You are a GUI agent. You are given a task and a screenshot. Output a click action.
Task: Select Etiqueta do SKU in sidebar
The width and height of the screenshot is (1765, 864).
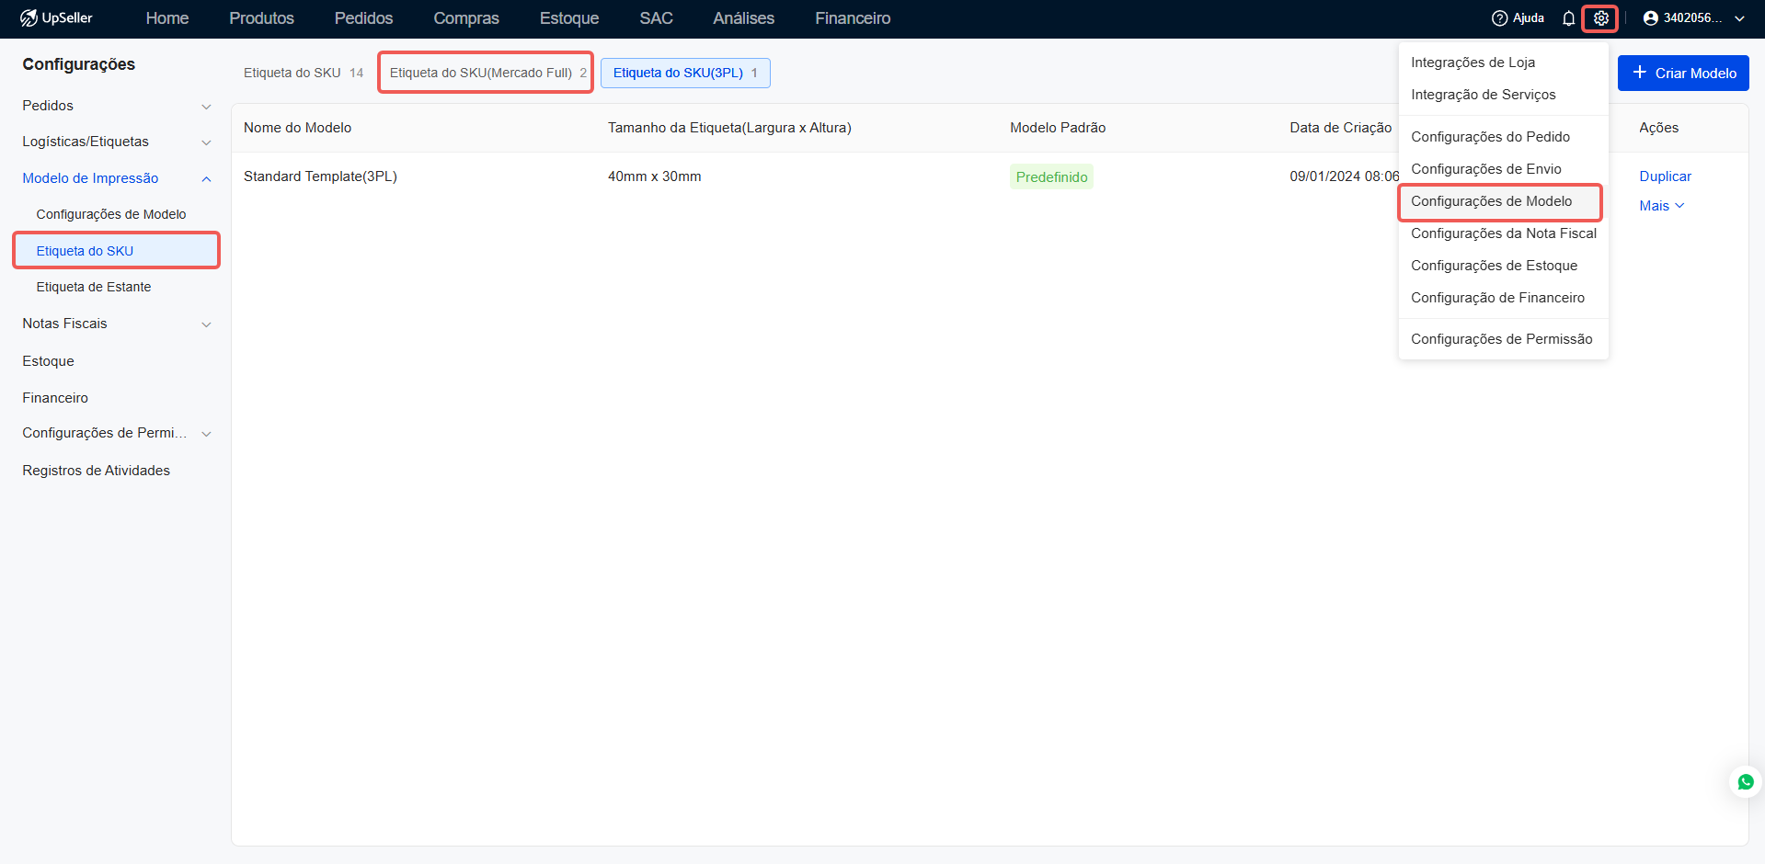(x=117, y=251)
